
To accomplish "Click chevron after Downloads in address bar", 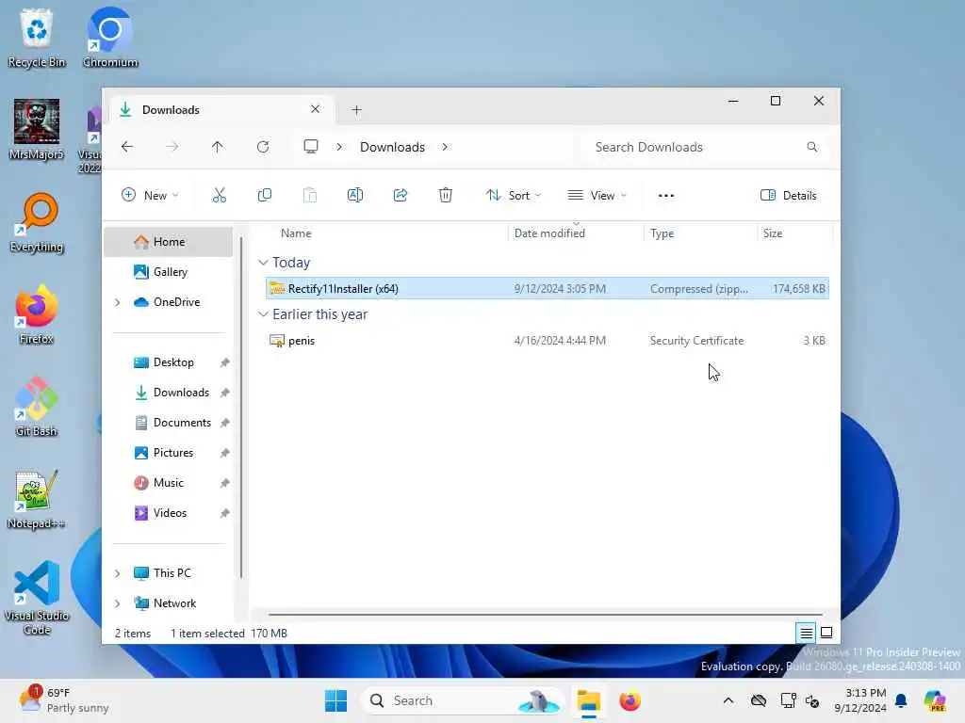I will tap(445, 147).
